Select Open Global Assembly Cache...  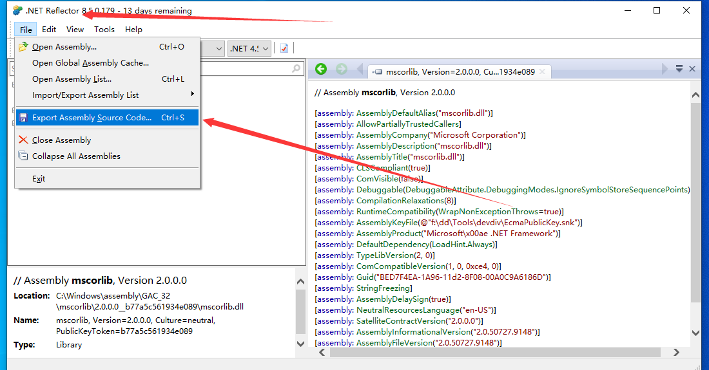point(107,63)
